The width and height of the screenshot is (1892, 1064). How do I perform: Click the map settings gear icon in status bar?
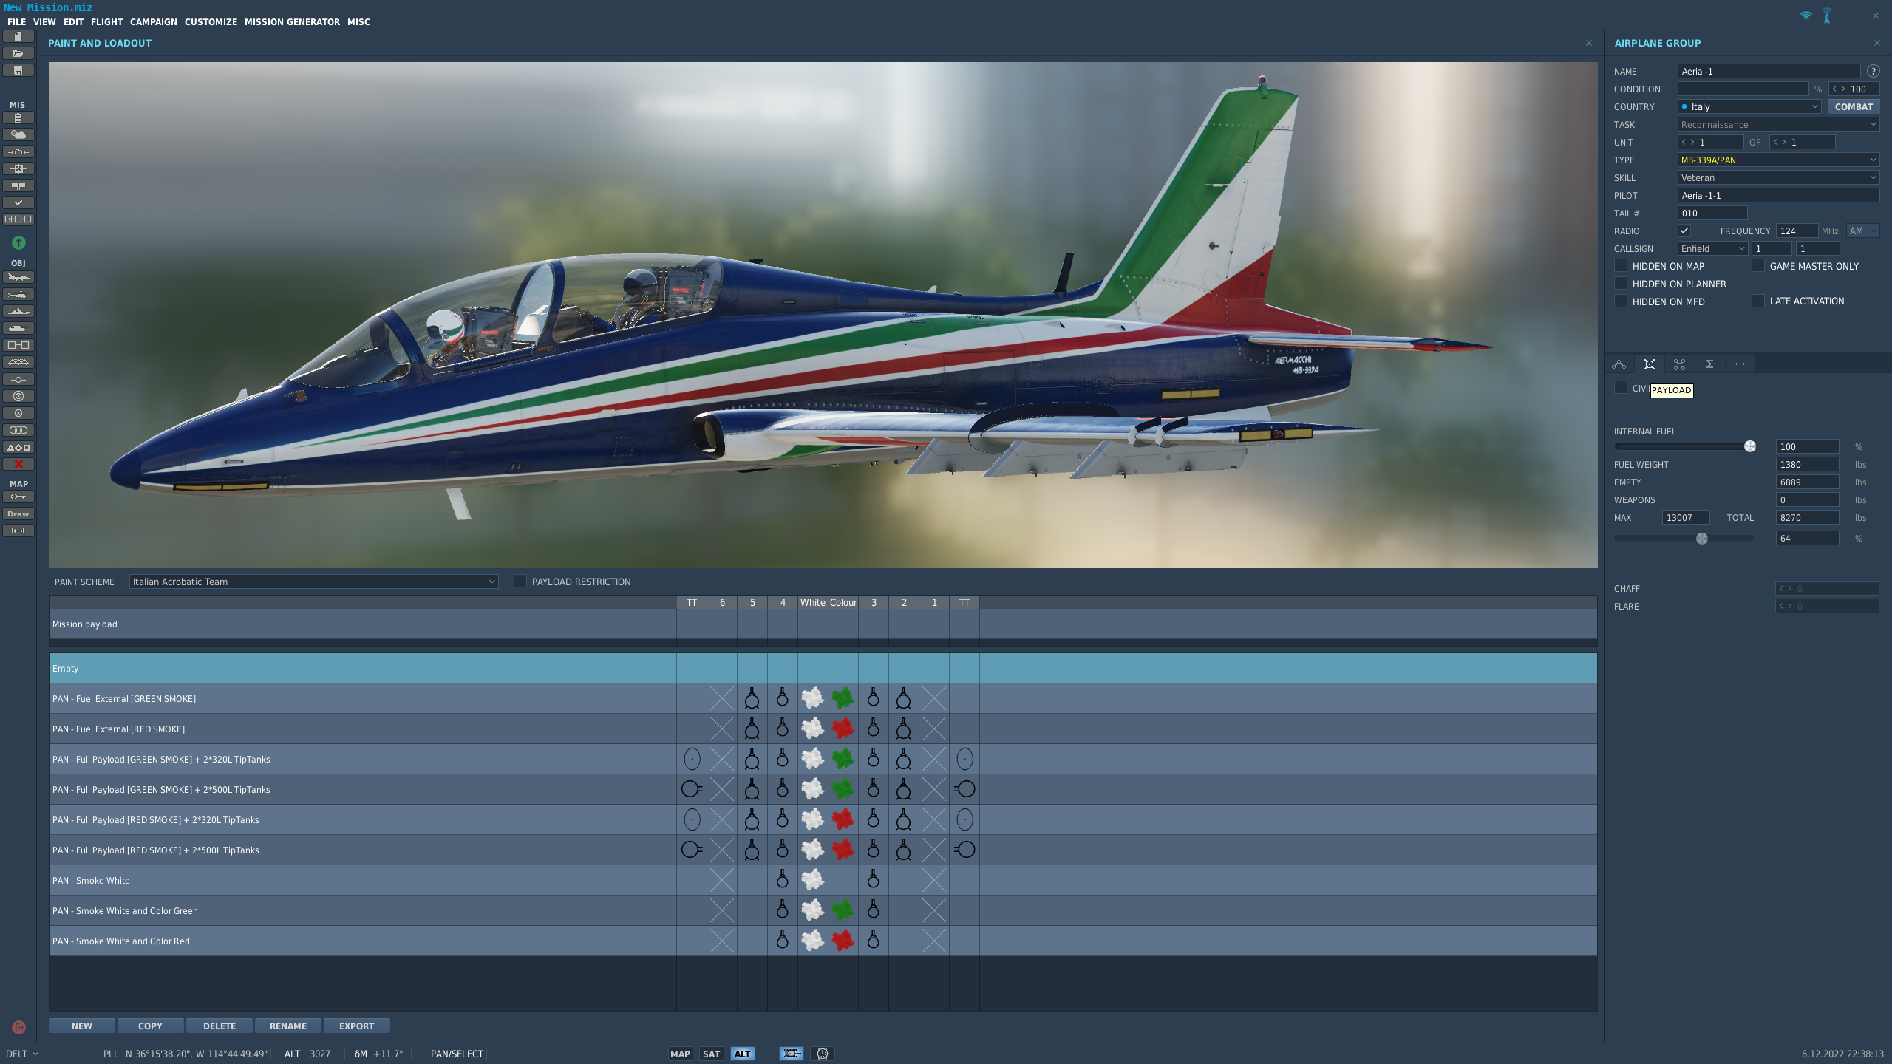[823, 1054]
